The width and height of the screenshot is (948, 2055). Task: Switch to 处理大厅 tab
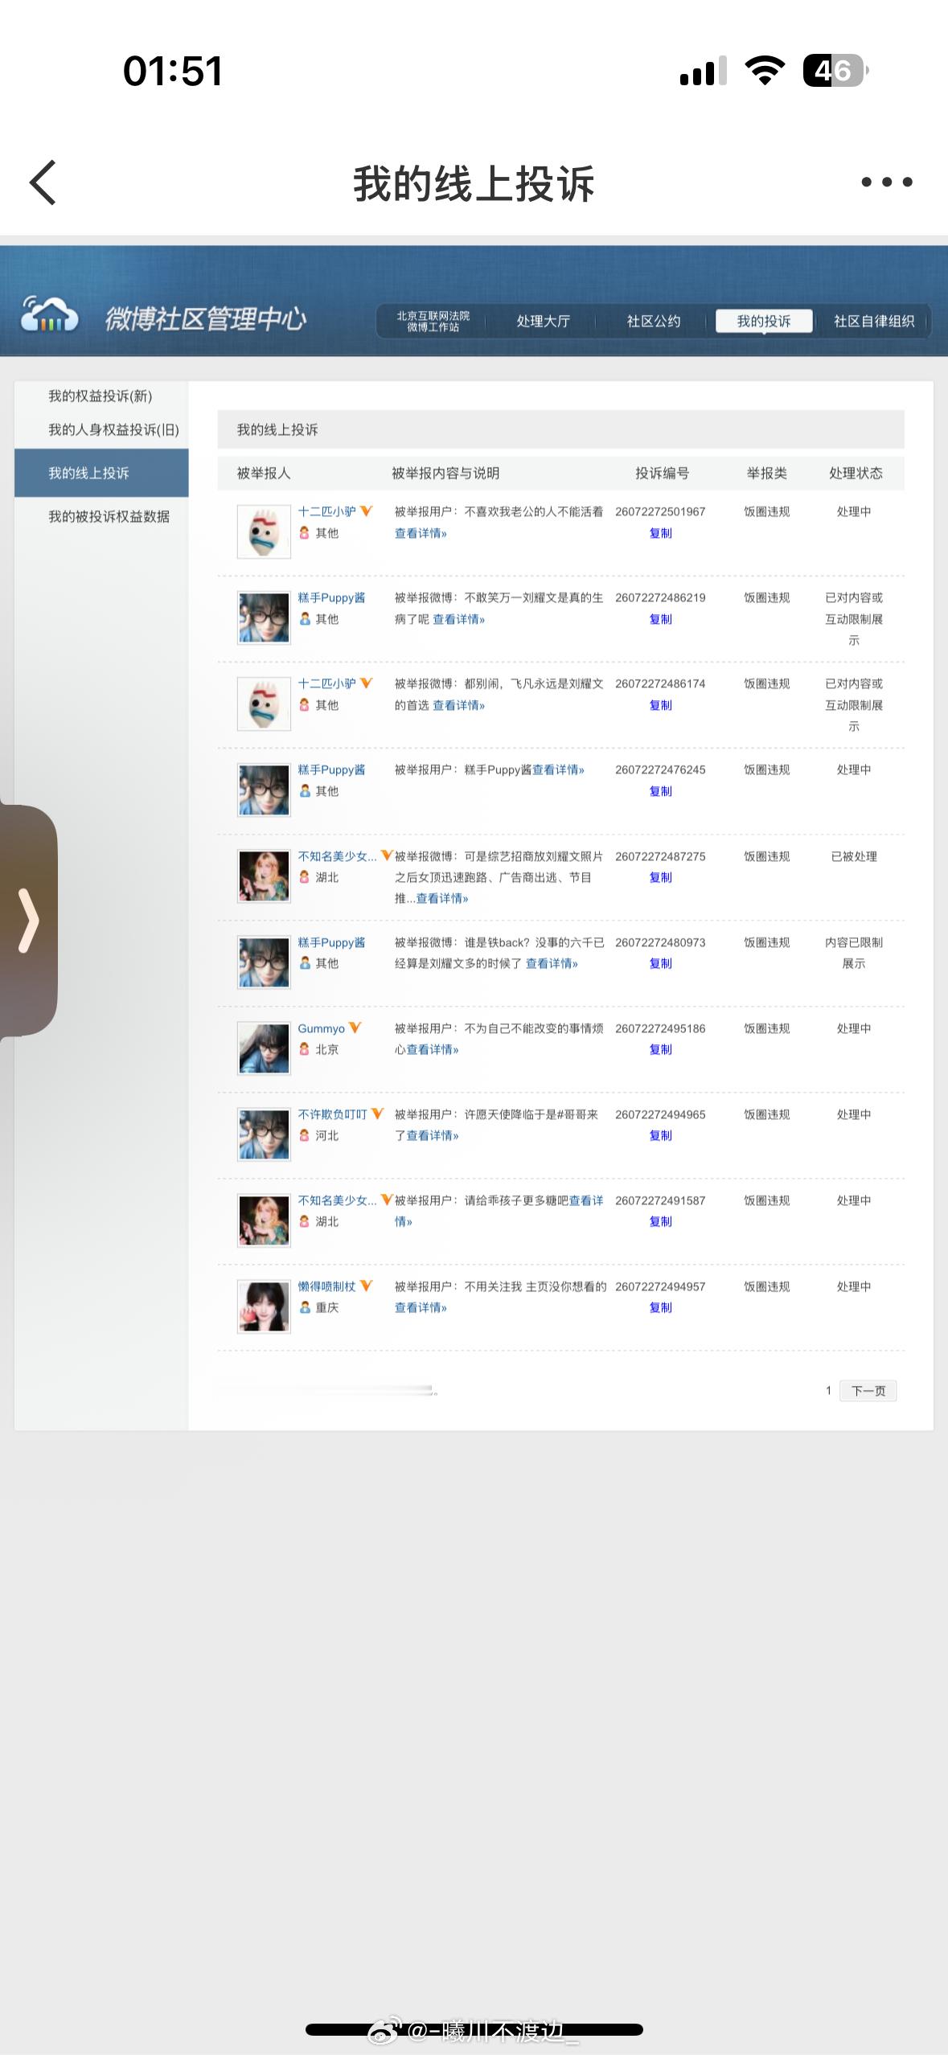pos(543,321)
